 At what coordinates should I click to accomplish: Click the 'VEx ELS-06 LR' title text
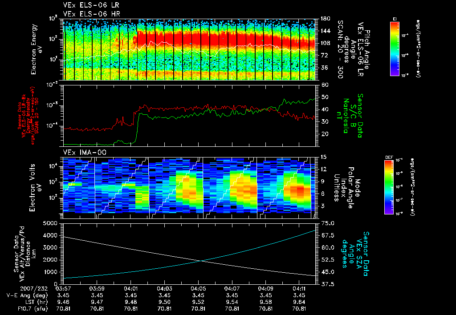tap(91, 5)
